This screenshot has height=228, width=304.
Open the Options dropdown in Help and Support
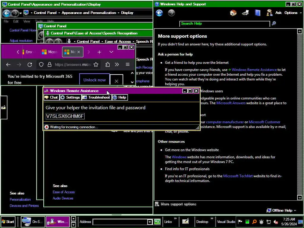[x=293, y=13]
